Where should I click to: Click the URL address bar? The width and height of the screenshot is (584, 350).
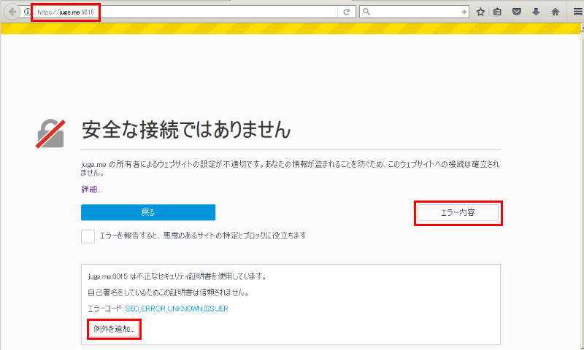186,12
